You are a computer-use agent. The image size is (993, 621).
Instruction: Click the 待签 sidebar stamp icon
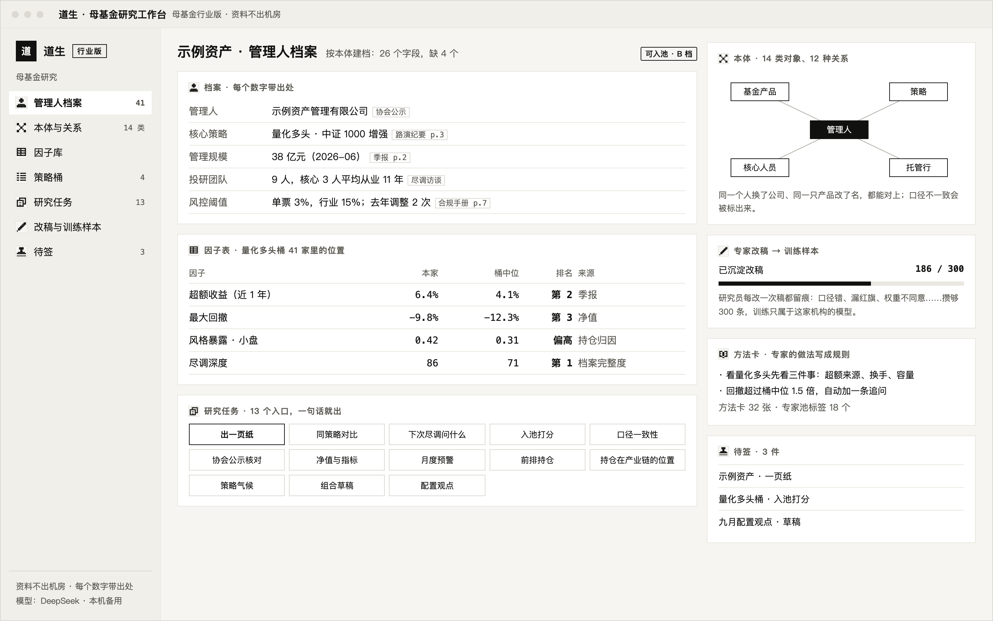21,252
